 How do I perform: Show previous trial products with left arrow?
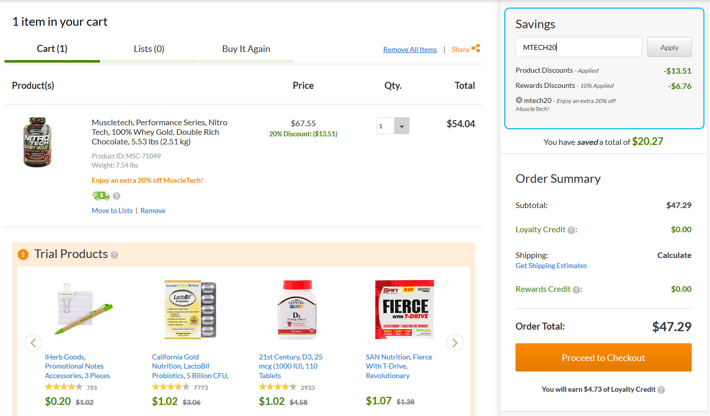point(33,343)
